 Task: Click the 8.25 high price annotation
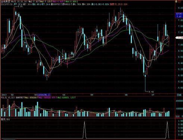click(x=20, y=6)
